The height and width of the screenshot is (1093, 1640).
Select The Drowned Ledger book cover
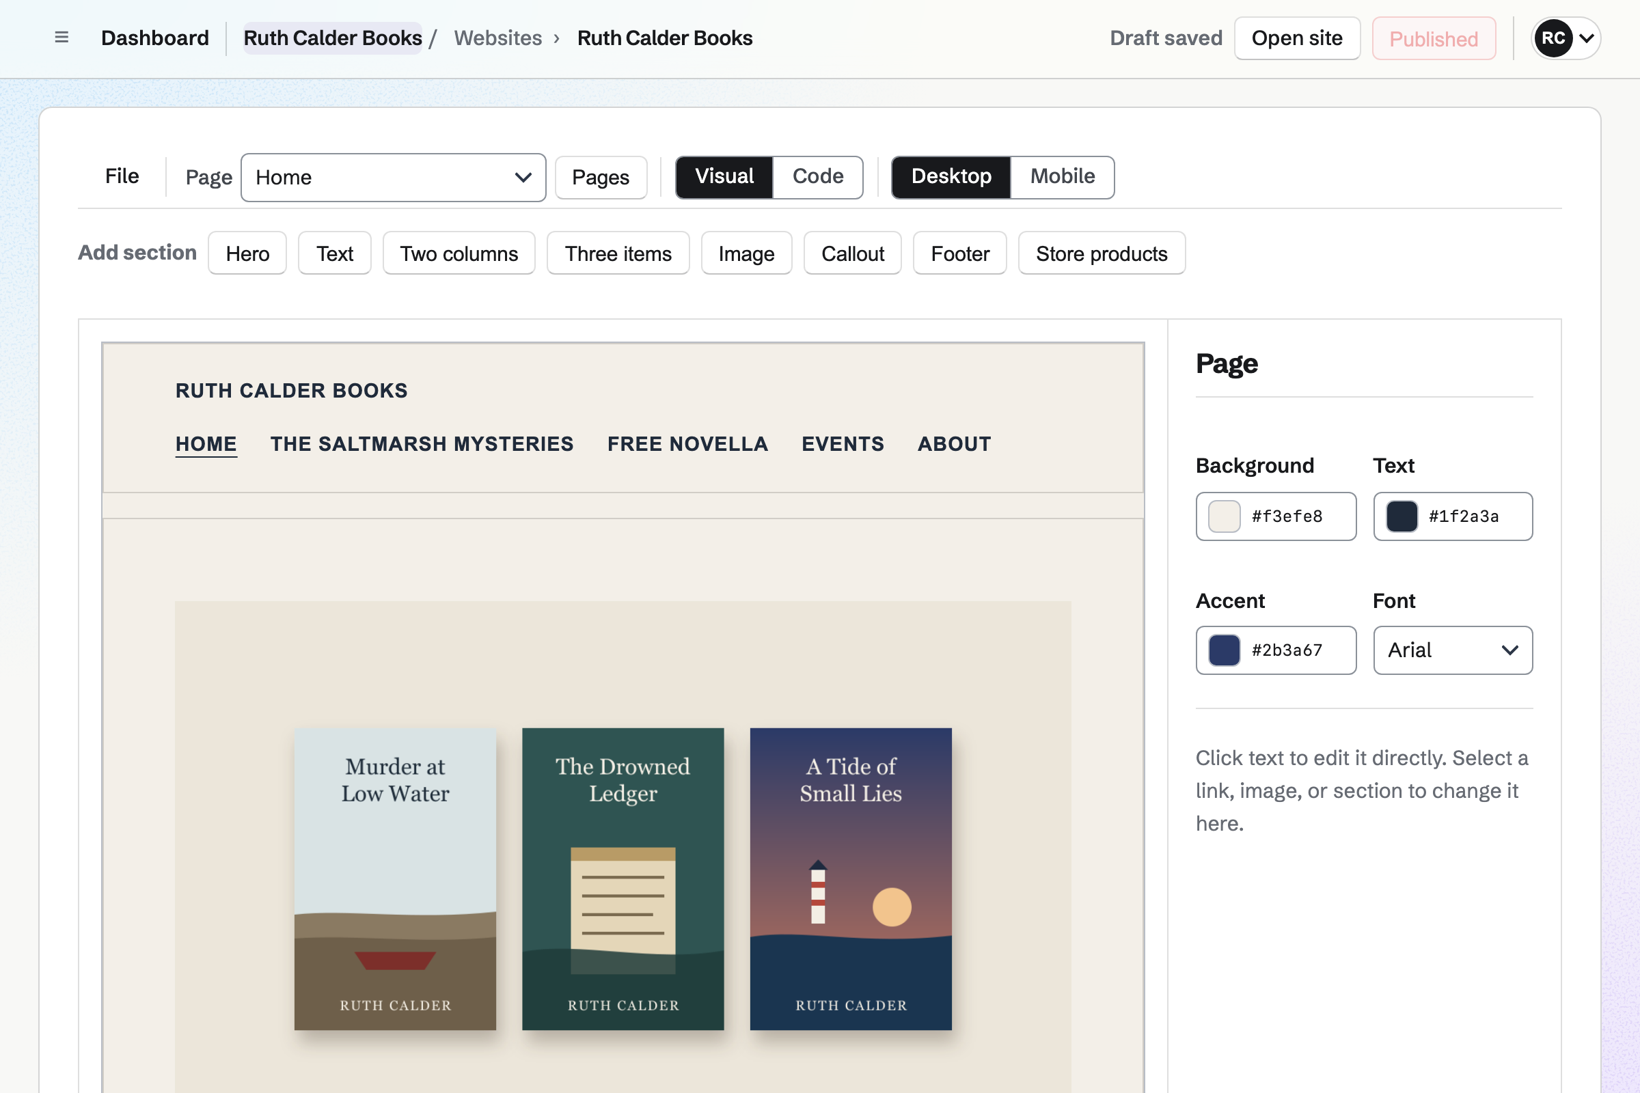pyautogui.click(x=623, y=879)
